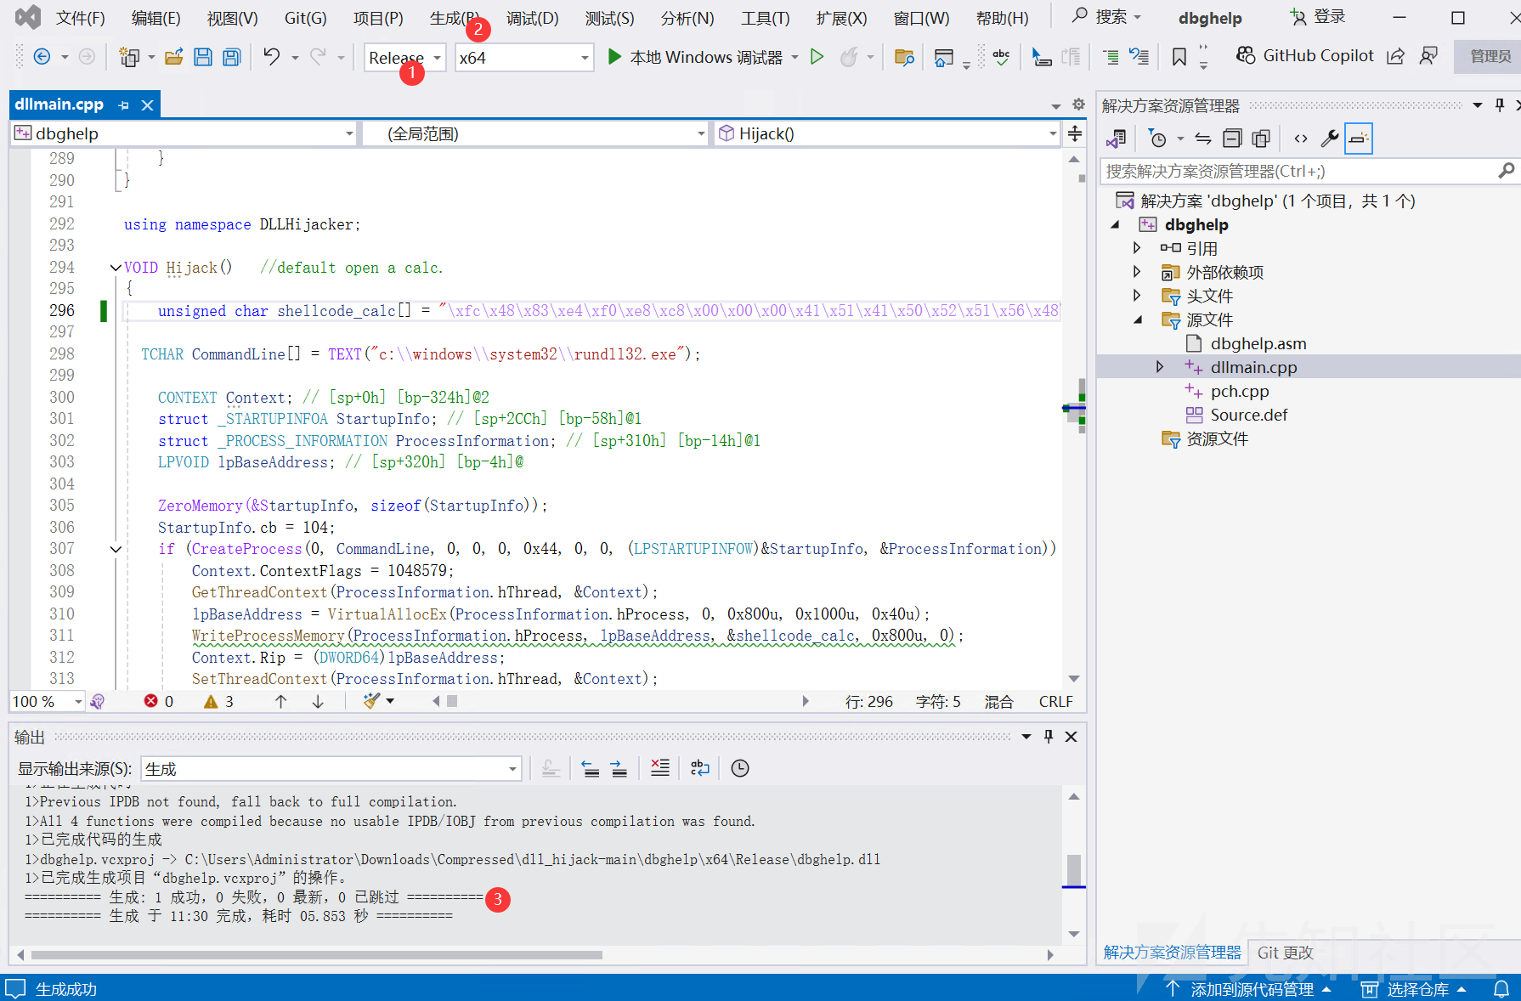This screenshot has width=1521, height=1001.
Task: Go to previous issue with up arrow
Action: pyautogui.click(x=280, y=702)
